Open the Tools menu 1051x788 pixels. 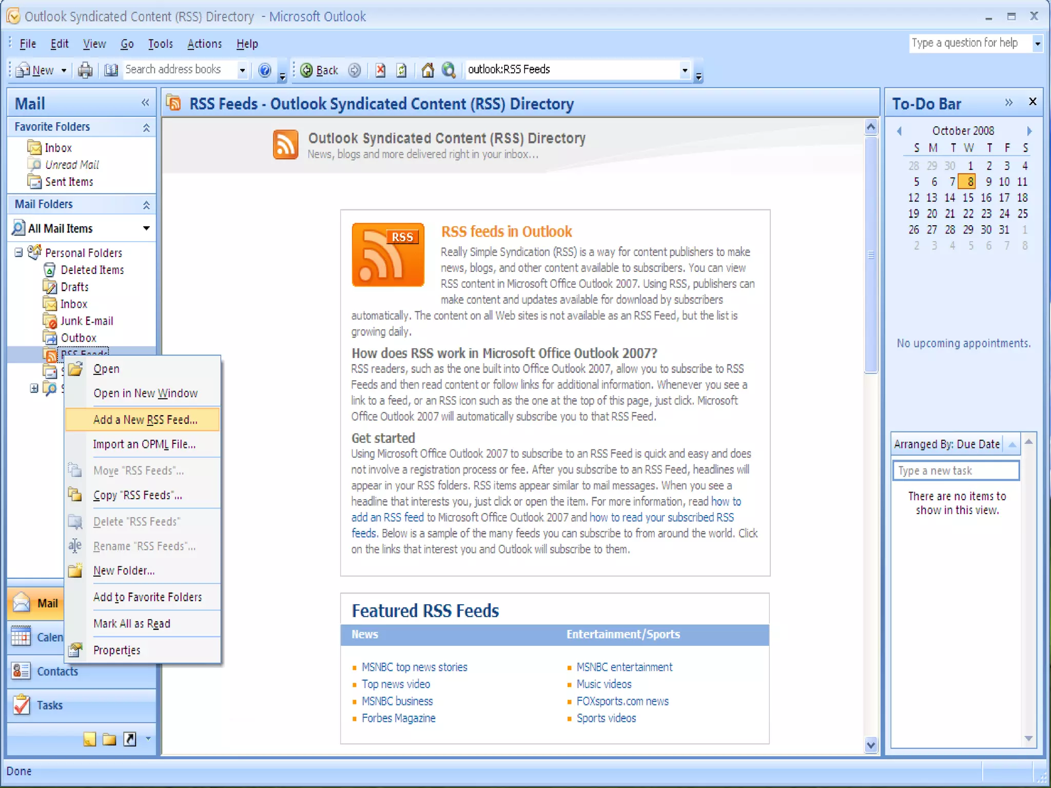(x=160, y=44)
